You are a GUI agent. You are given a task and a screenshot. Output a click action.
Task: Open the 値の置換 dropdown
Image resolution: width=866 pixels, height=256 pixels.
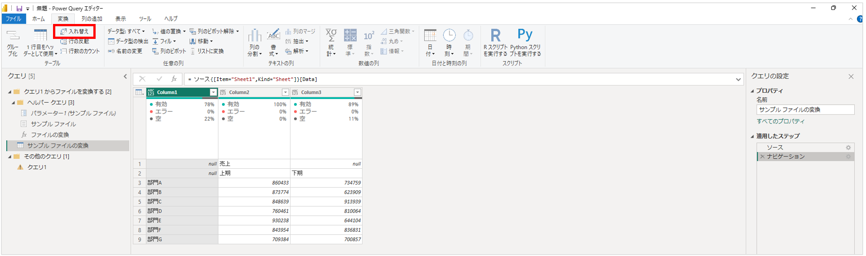tap(169, 31)
